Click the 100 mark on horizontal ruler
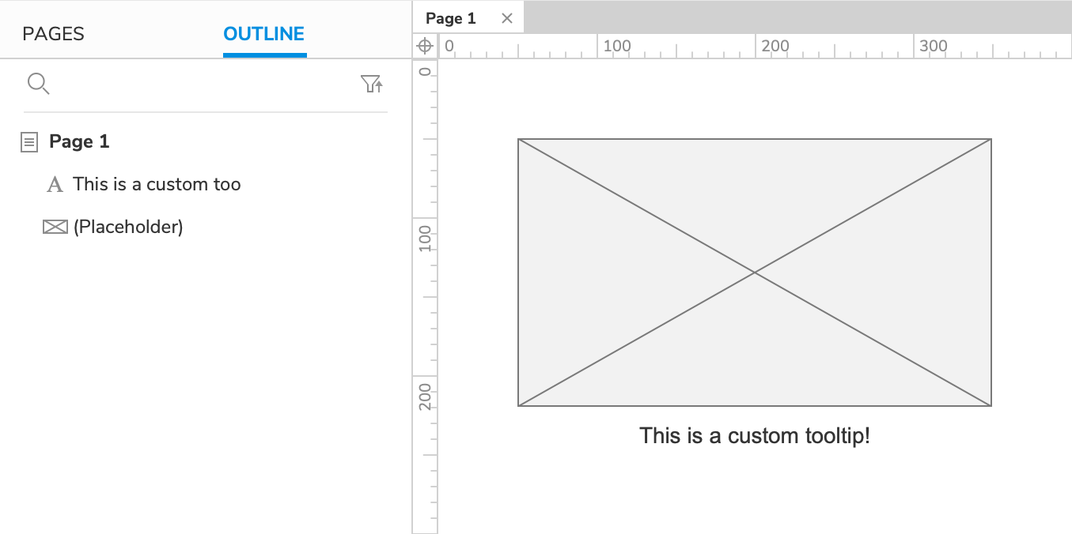Viewport: 1072px width, 534px height. coord(616,46)
